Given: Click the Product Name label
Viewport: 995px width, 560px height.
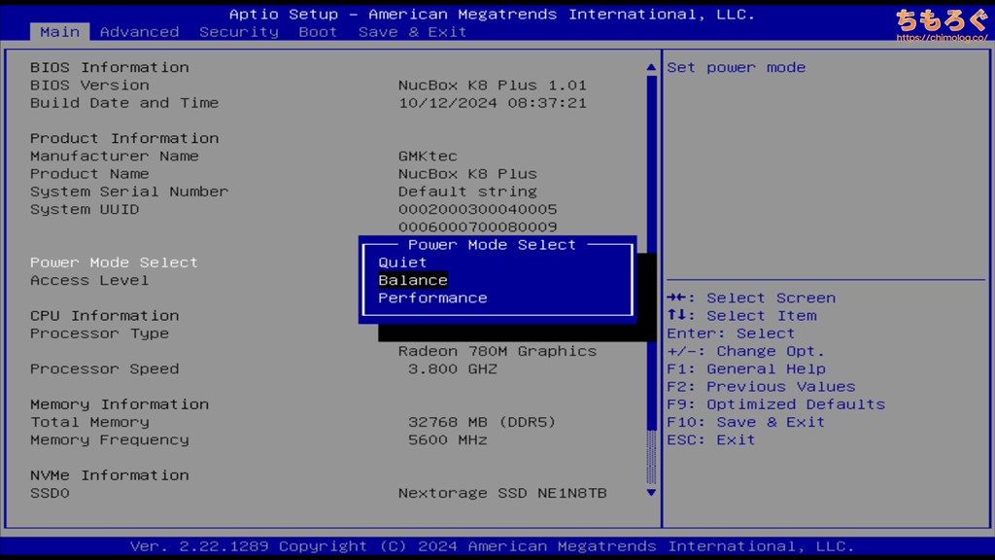Looking at the screenshot, I should click(x=89, y=174).
